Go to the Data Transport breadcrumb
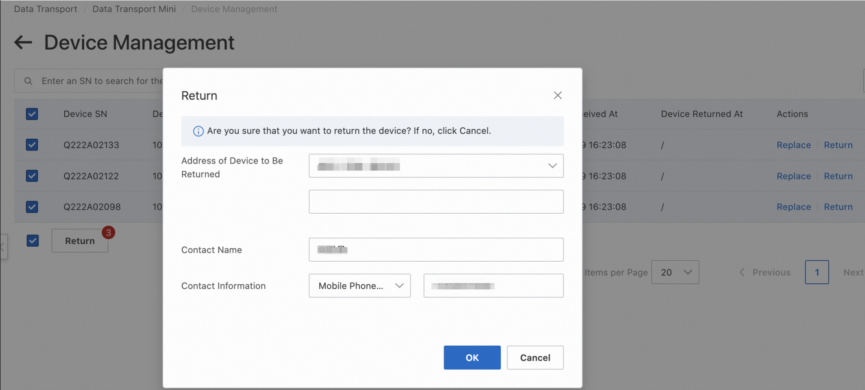The height and width of the screenshot is (390, 865). click(x=46, y=9)
